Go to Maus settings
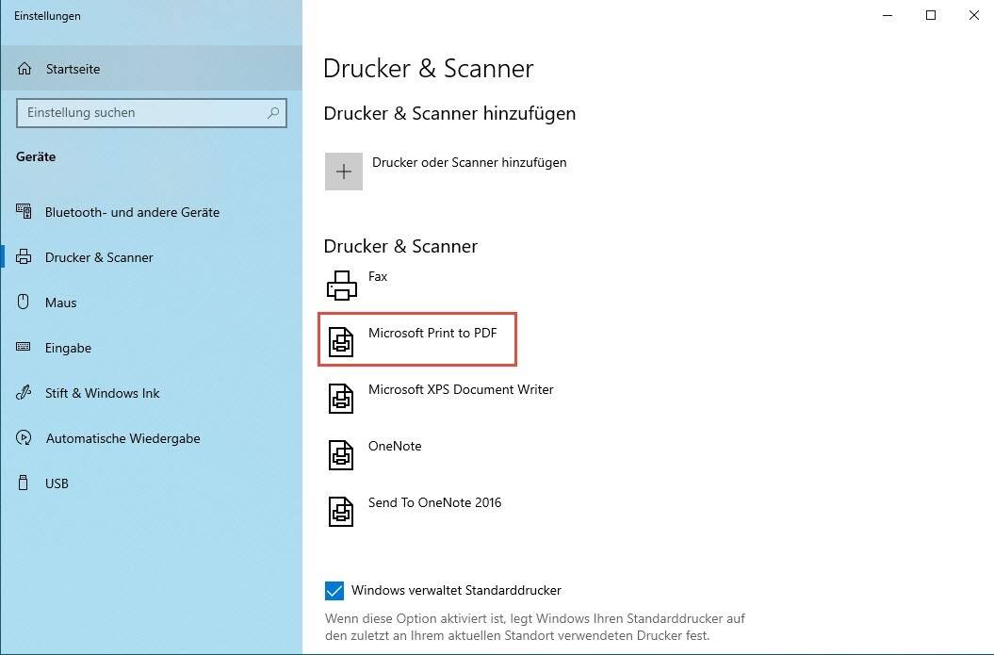 pos(60,303)
